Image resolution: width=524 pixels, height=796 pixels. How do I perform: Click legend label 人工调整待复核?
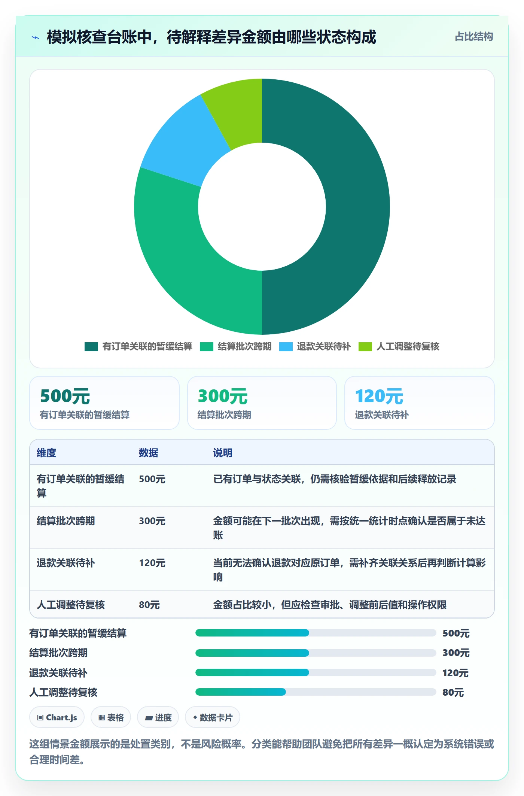pos(408,346)
